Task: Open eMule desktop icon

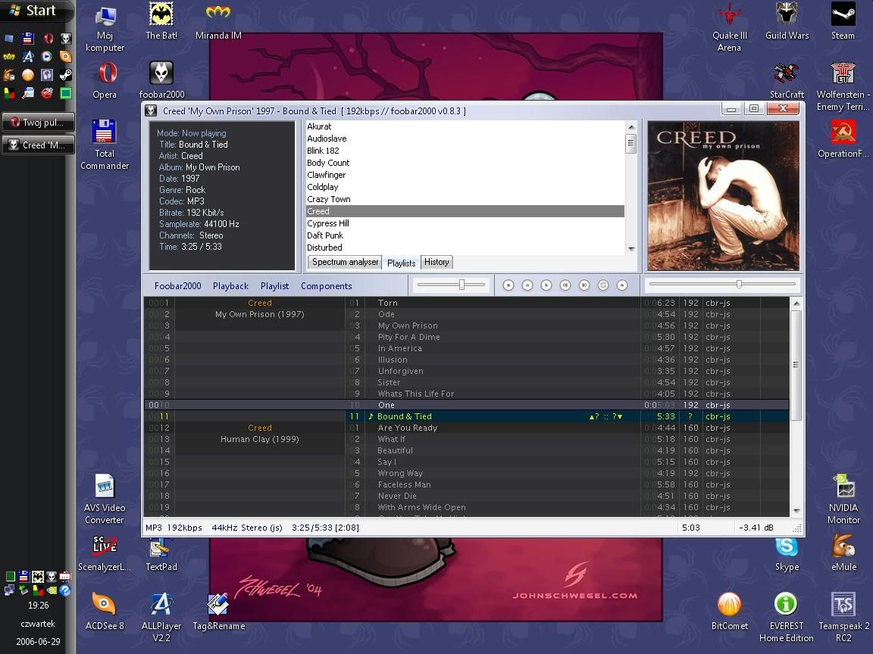Action: (843, 553)
